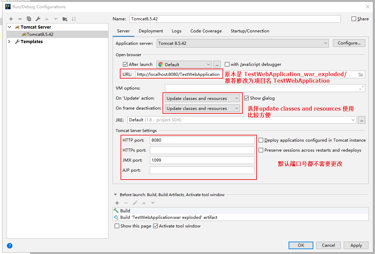375x254 pixels.
Task: Move Before launch task down arrow
Action: click(x=153, y=203)
